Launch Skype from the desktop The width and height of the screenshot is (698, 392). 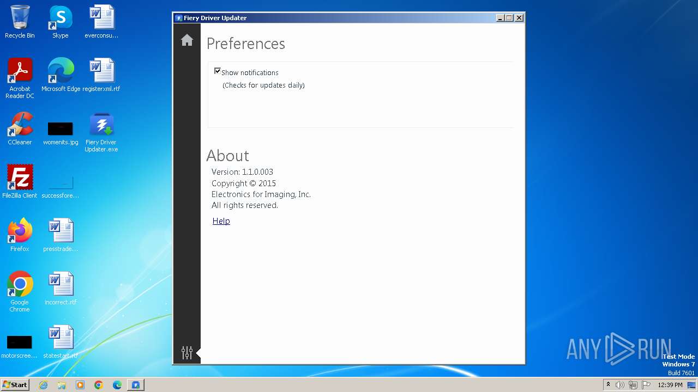[61, 22]
